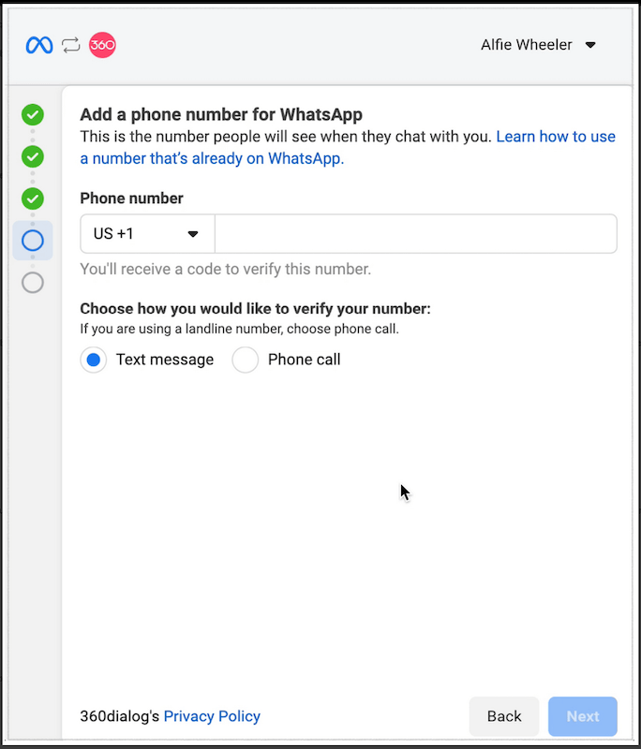Click into the phone number input field
This screenshot has width=641, height=749.
point(416,233)
